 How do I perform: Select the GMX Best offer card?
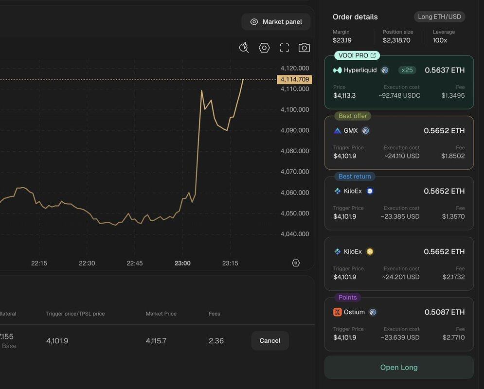click(x=399, y=143)
